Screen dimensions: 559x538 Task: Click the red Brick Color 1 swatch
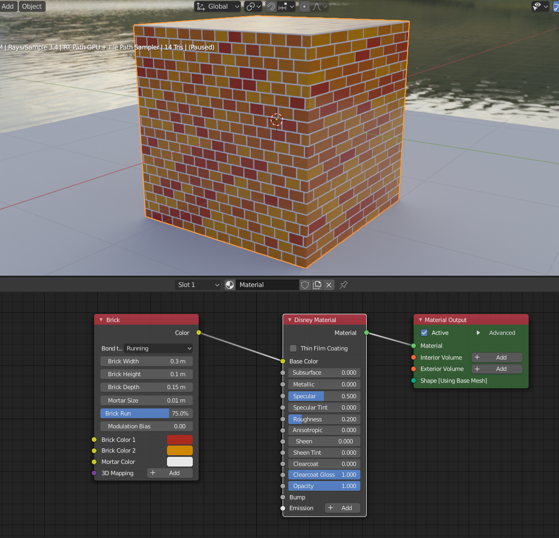(x=179, y=440)
